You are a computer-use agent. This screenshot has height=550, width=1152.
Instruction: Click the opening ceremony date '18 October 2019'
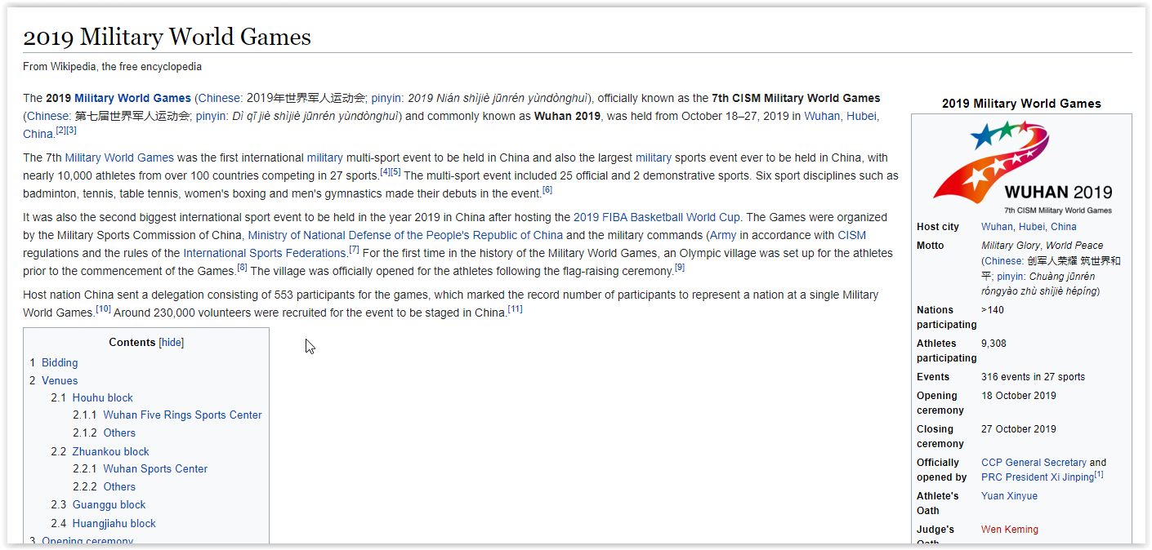pos(1018,396)
